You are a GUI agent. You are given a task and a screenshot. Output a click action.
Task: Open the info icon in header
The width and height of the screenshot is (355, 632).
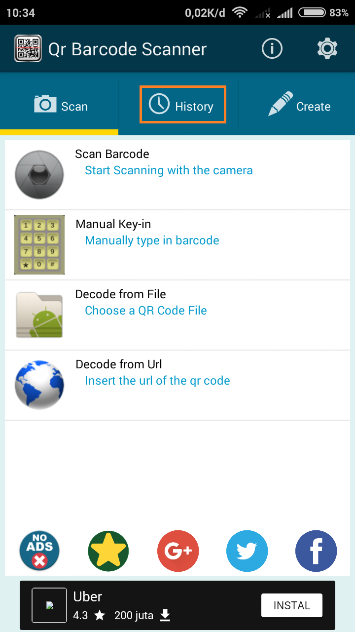point(272,49)
